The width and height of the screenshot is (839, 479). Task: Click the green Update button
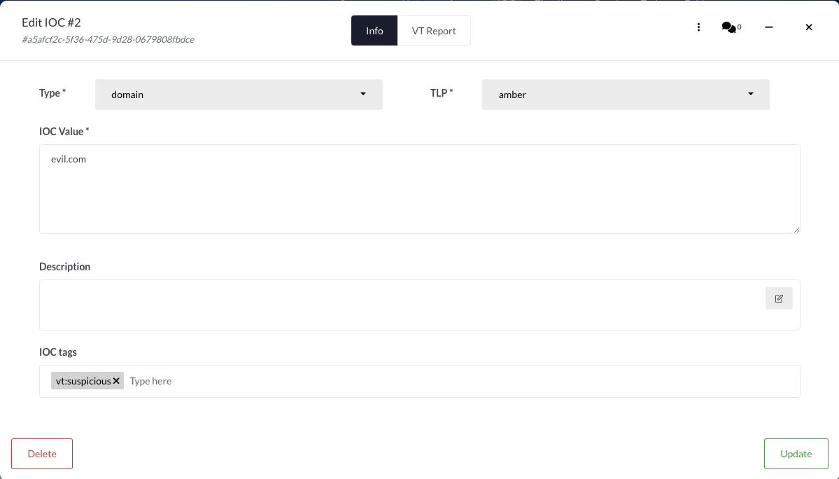point(796,454)
